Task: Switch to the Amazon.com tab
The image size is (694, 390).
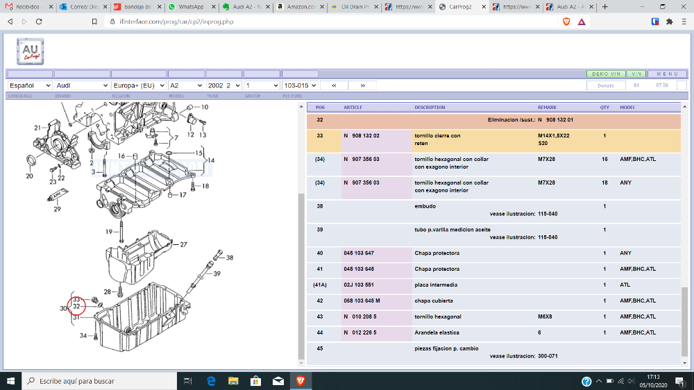Action: click(300, 7)
